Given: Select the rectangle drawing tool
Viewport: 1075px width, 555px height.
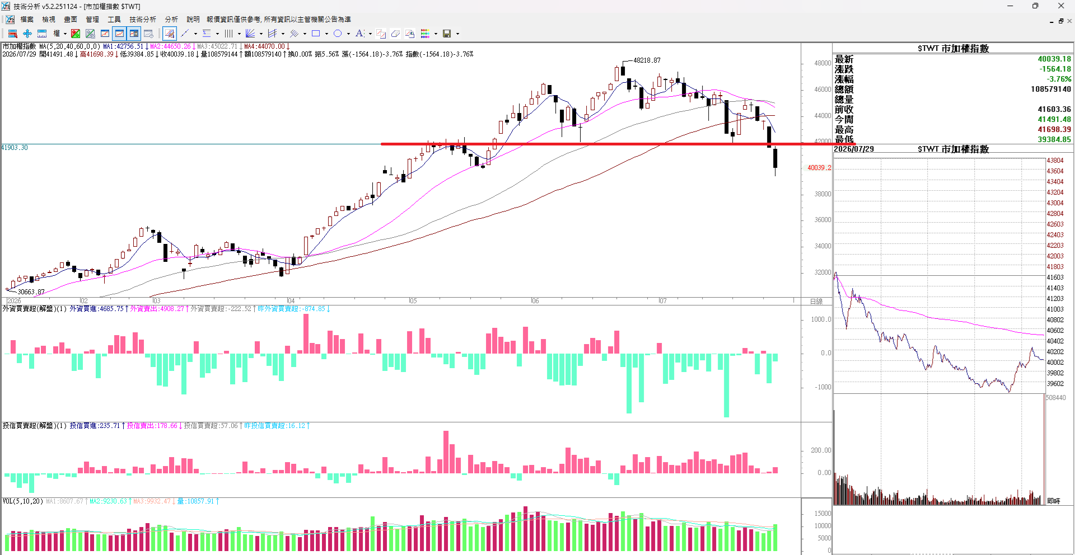Looking at the screenshot, I should click(316, 34).
